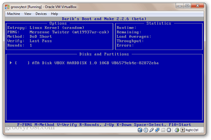Click the VirtualBox title bar app icon
The image size is (211, 140).
(7, 7)
